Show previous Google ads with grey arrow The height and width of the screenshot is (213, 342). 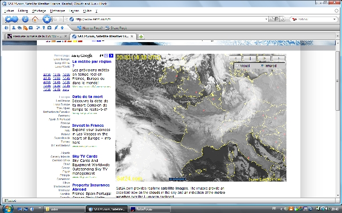point(106,55)
